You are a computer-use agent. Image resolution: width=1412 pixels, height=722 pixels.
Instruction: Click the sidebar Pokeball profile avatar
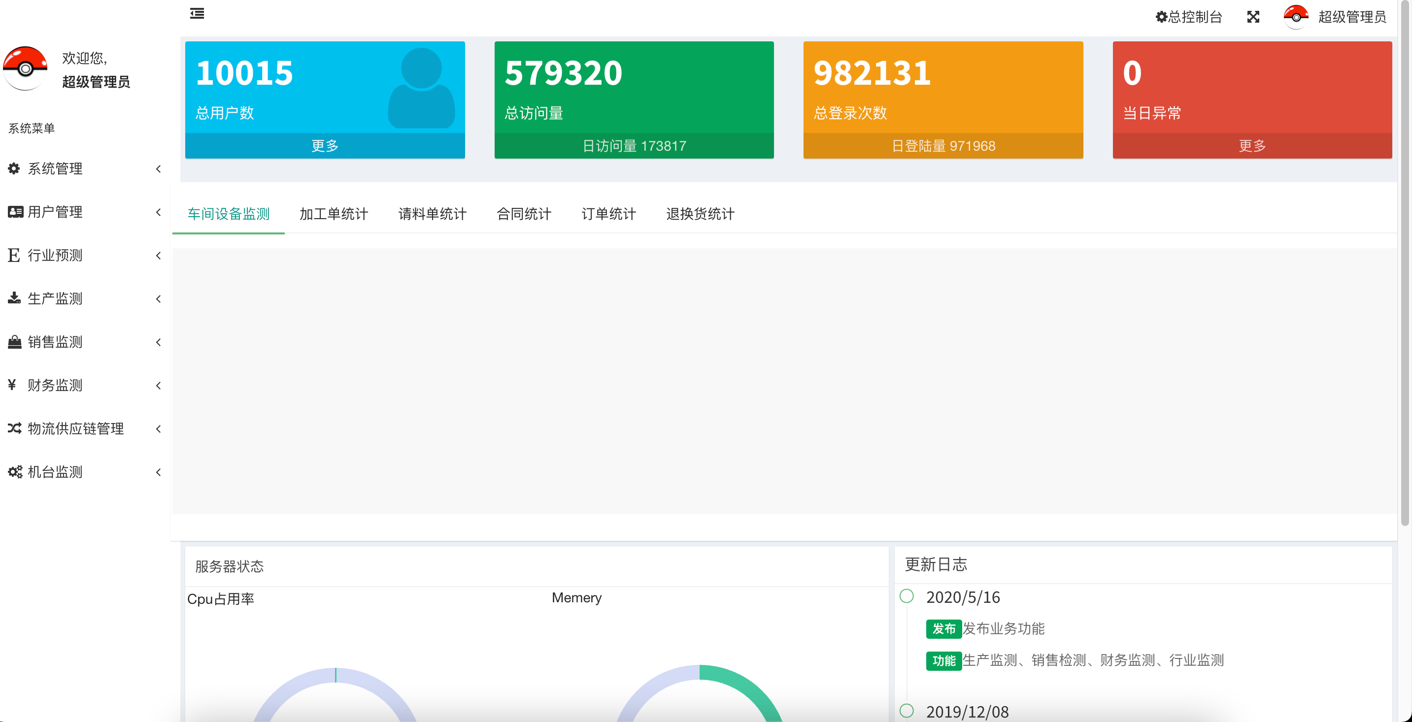coord(25,68)
